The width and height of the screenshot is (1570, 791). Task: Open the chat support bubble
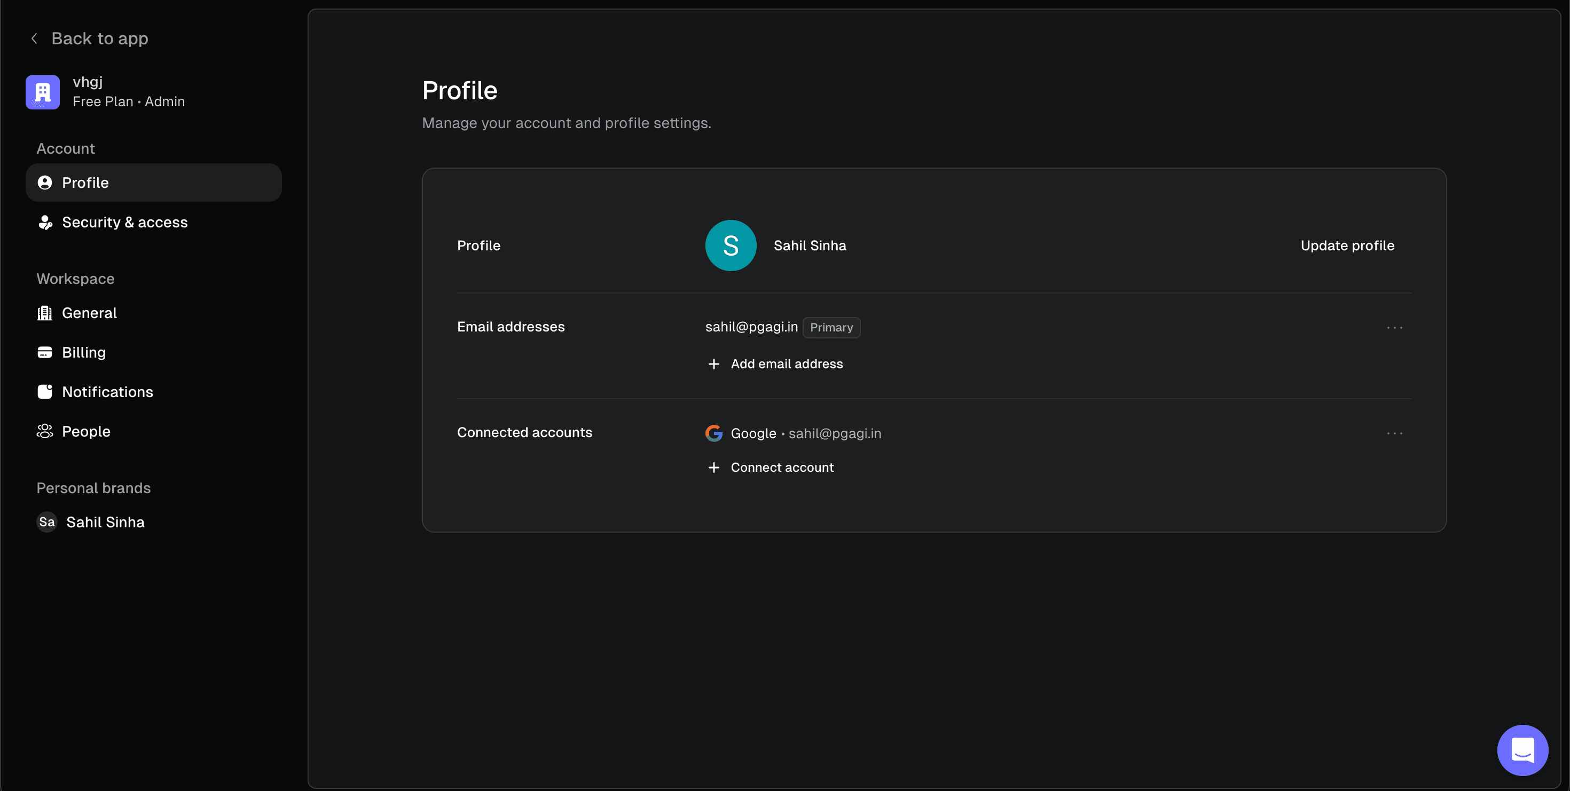click(x=1522, y=749)
